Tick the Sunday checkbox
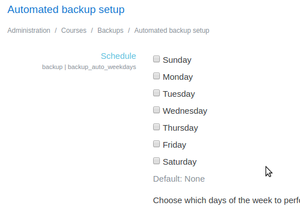 click(156, 59)
